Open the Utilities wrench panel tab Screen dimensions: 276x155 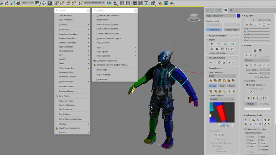(x=237, y=10)
